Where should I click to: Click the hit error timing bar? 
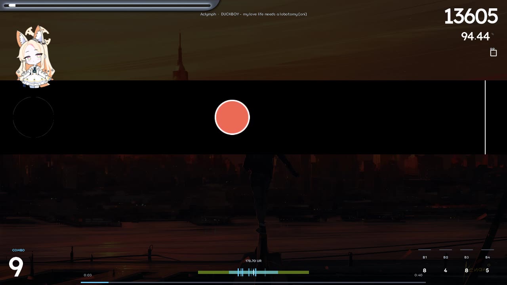coord(253,272)
